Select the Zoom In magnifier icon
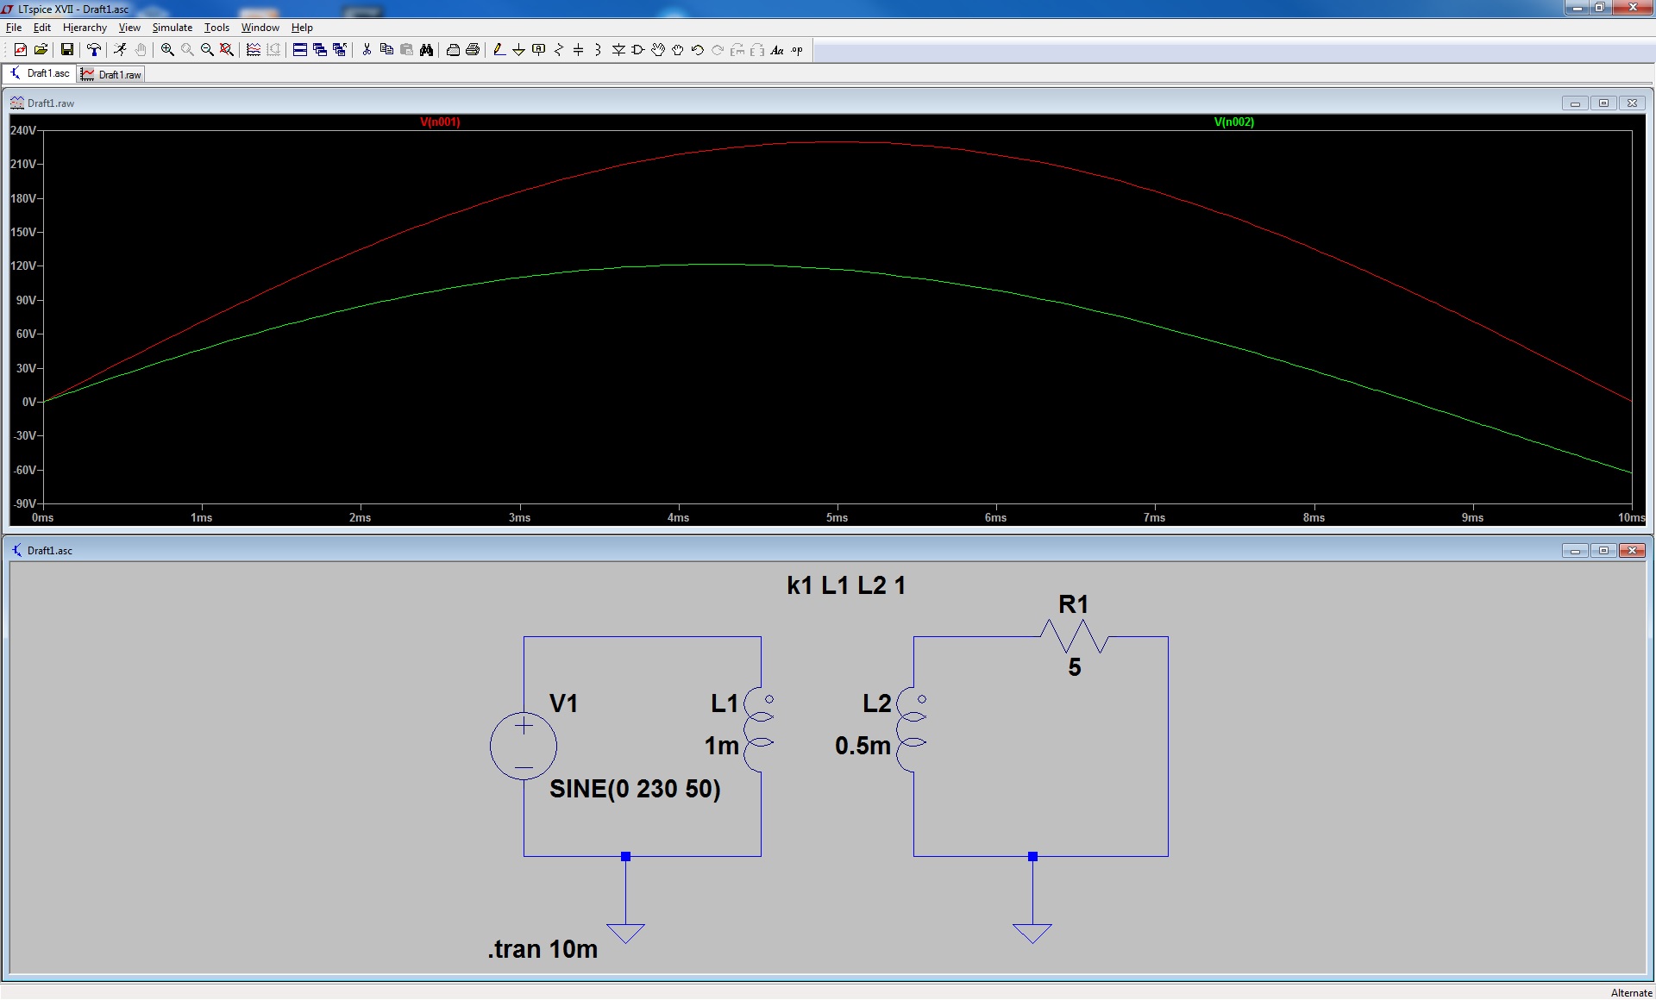This screenshot has height=1000, width=1656. (x=167, y=50)
